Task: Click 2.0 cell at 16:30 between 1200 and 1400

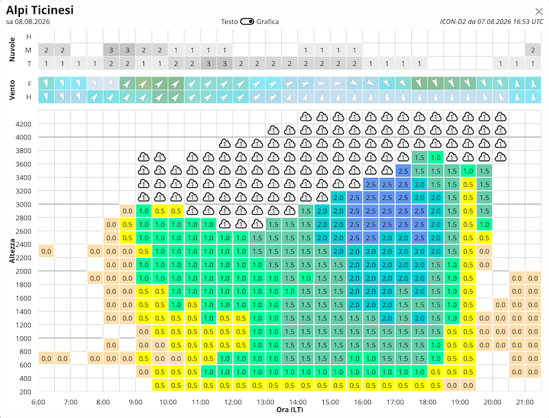Action: coord(387,318)
